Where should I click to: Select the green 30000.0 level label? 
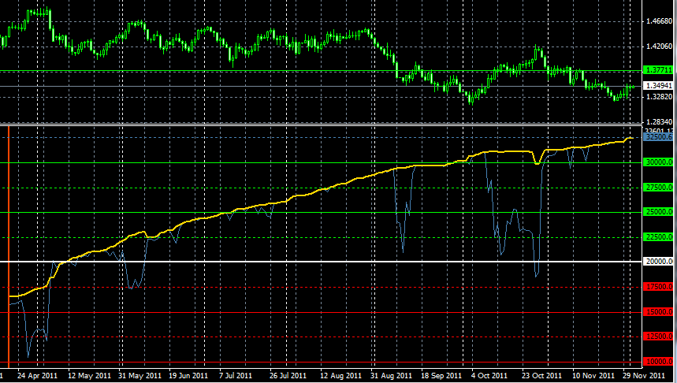click(658, 162)
